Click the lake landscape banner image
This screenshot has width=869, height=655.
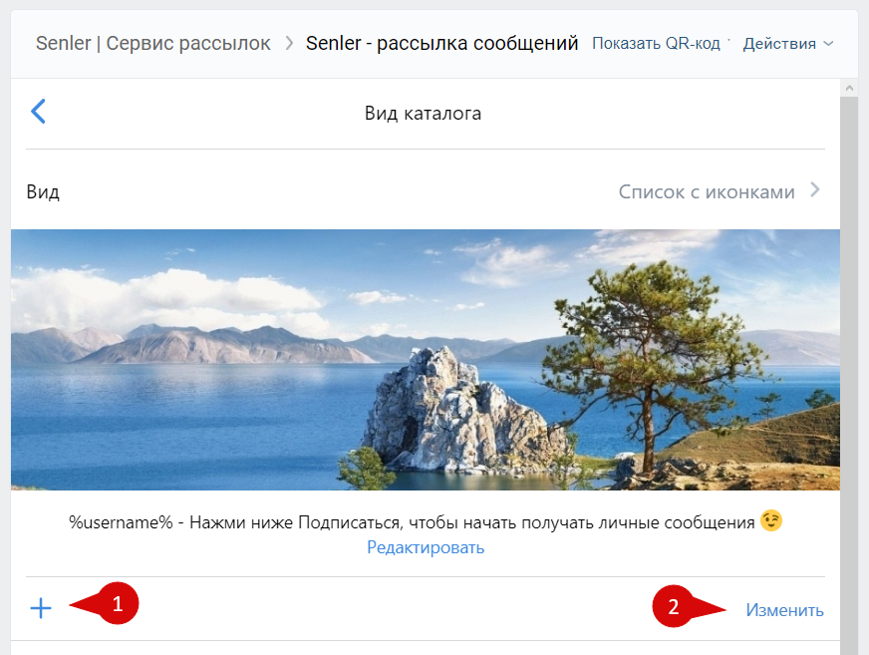point(426,359)
